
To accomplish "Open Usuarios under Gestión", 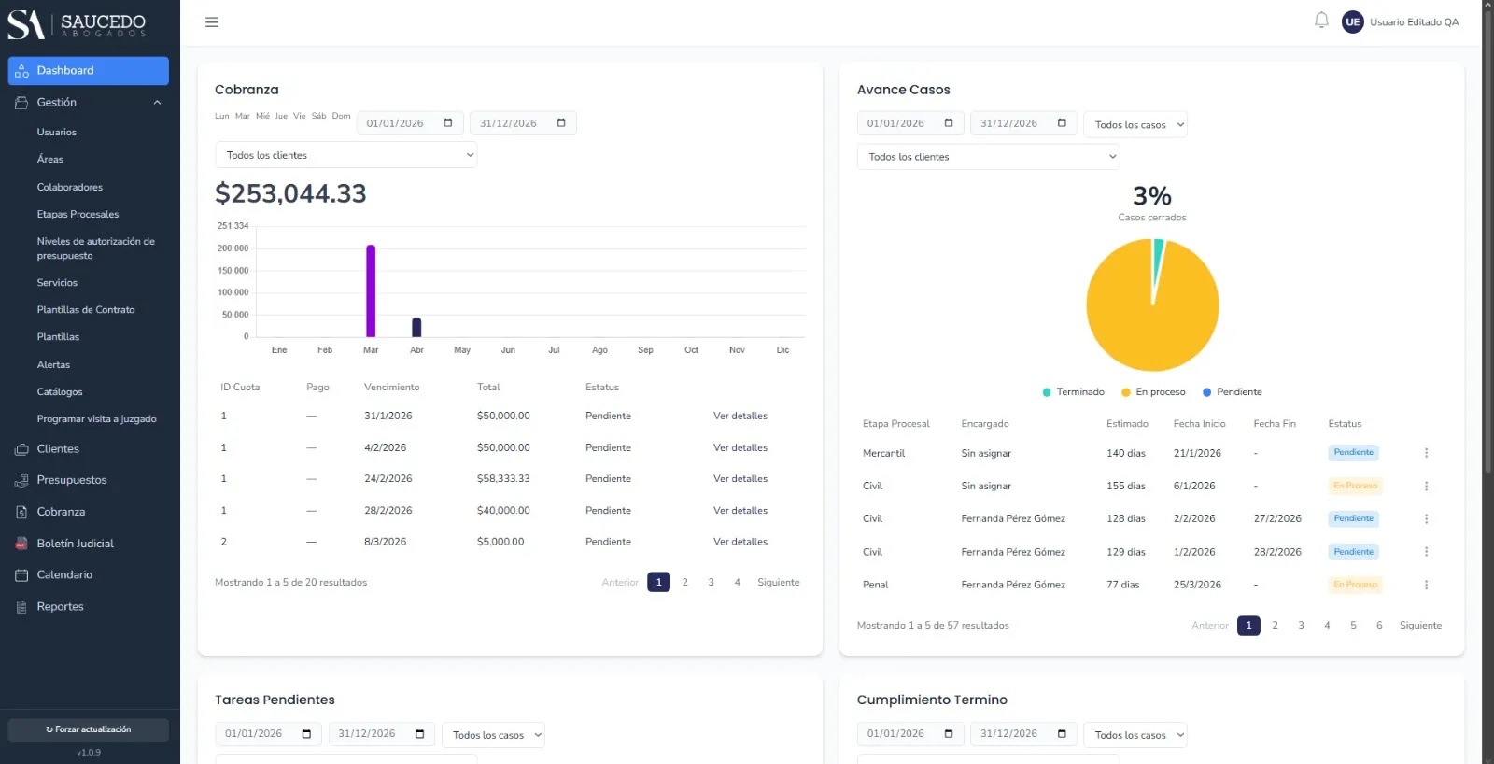I will pos(57,133).
